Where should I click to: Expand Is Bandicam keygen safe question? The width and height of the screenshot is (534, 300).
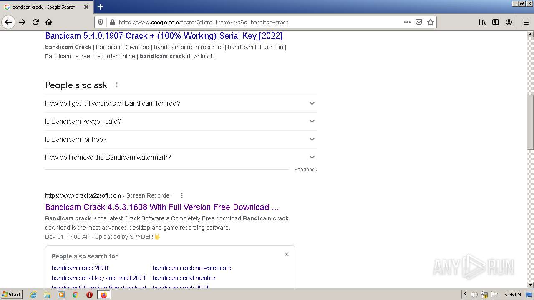[181, 121]
